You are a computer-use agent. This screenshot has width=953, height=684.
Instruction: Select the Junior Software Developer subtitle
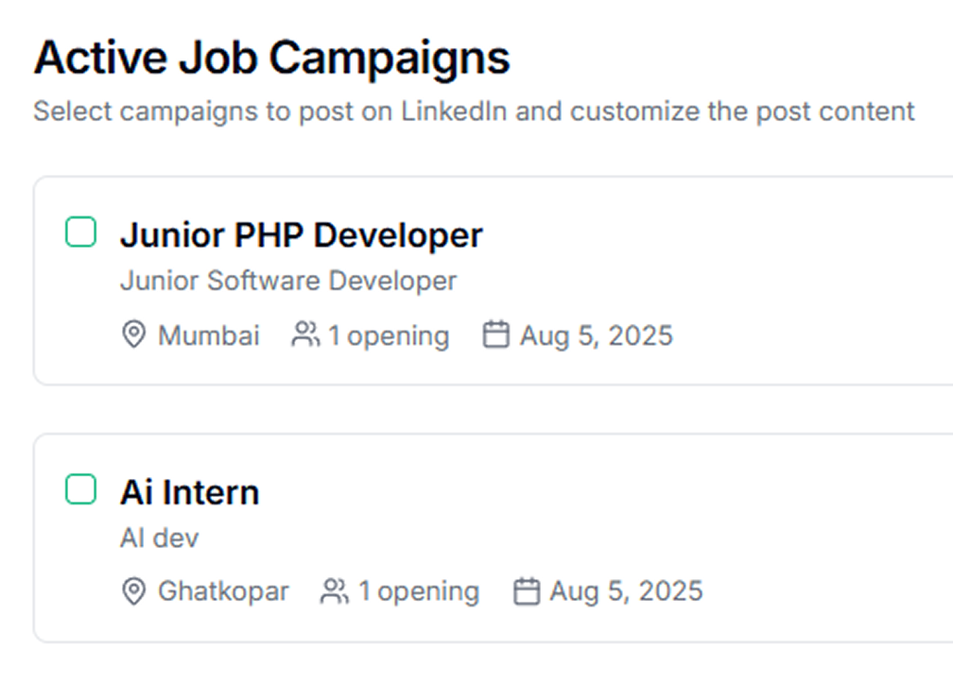point(288,281)
